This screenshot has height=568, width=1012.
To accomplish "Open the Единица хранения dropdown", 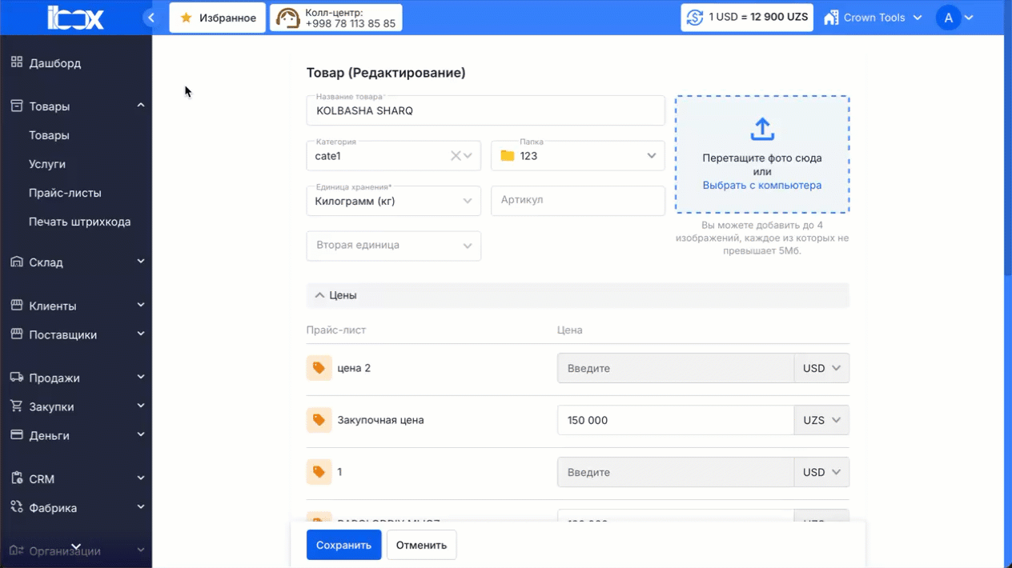I will coord(392,202).
